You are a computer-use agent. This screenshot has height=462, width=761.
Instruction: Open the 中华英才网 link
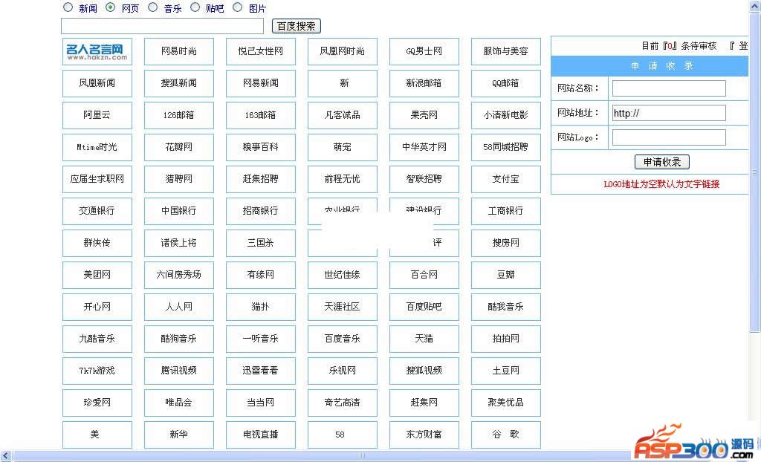pos(424,148)
